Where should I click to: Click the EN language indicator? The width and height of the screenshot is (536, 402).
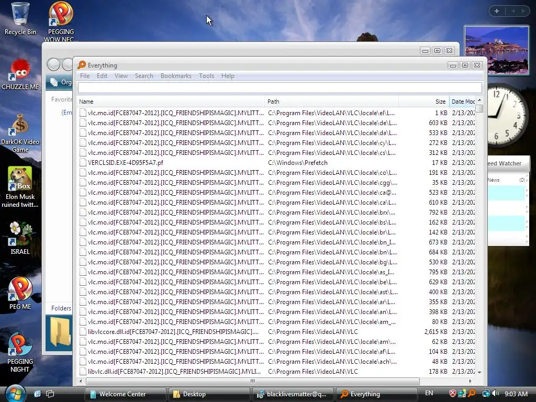429,393
